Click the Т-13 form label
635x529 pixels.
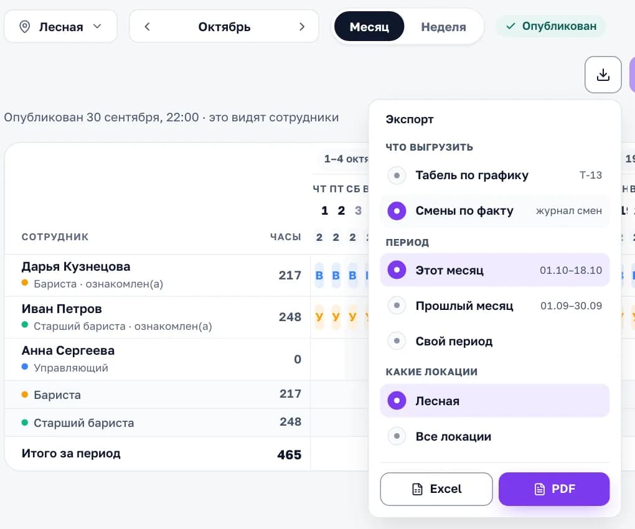590,176
